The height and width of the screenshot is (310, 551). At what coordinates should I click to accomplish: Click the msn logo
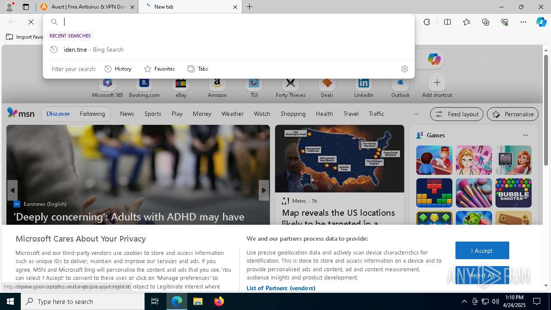[x=21, y=113]
